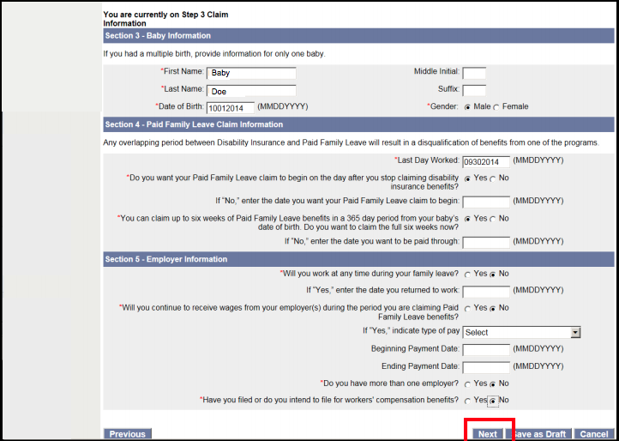This screenshot has height=441, width=619.
Task: Select Yes for continuing to receive wages
Action: 467,308
